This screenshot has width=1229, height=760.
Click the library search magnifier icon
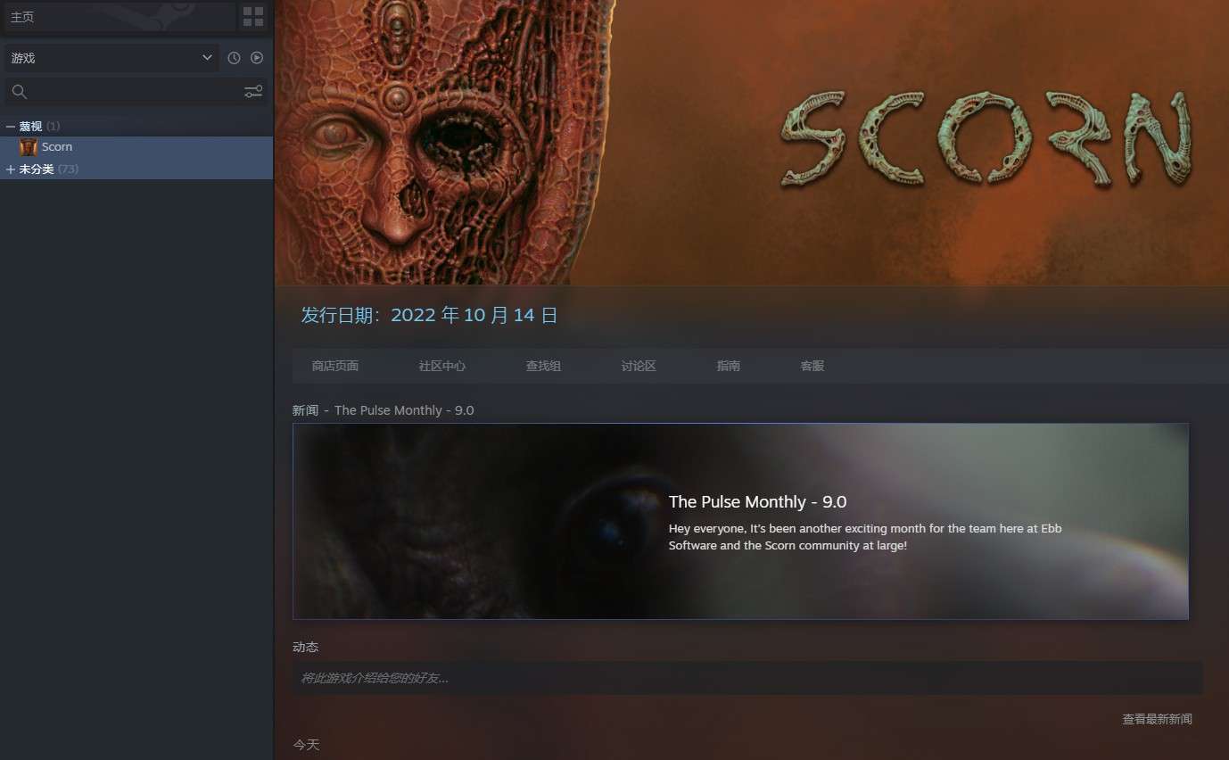(x=20, y=91)
